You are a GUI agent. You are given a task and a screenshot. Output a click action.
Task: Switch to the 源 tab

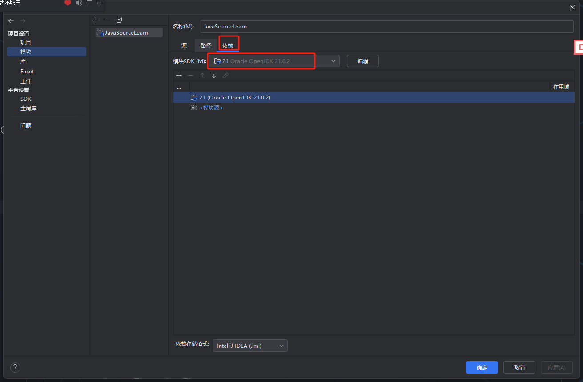click(x=184, y=45)
